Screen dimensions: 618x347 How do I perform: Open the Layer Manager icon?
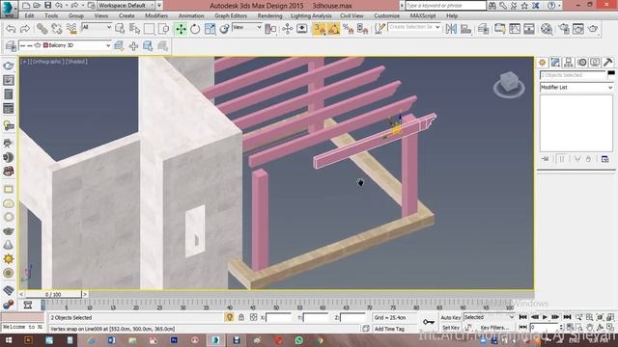(483, 29)
